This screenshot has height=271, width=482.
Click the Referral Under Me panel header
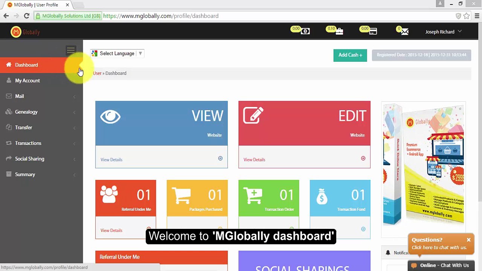pos(162,257)
